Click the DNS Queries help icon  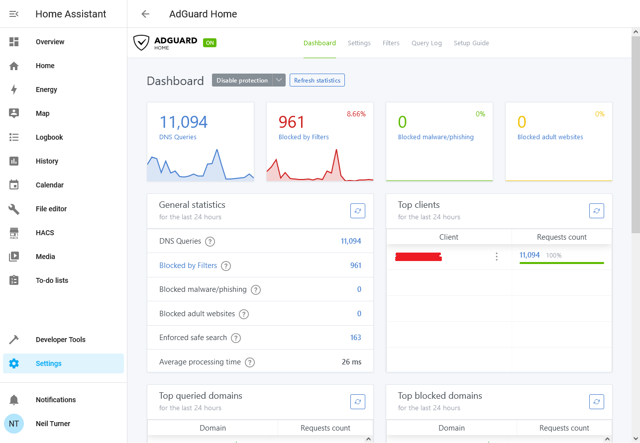point(210,241)
